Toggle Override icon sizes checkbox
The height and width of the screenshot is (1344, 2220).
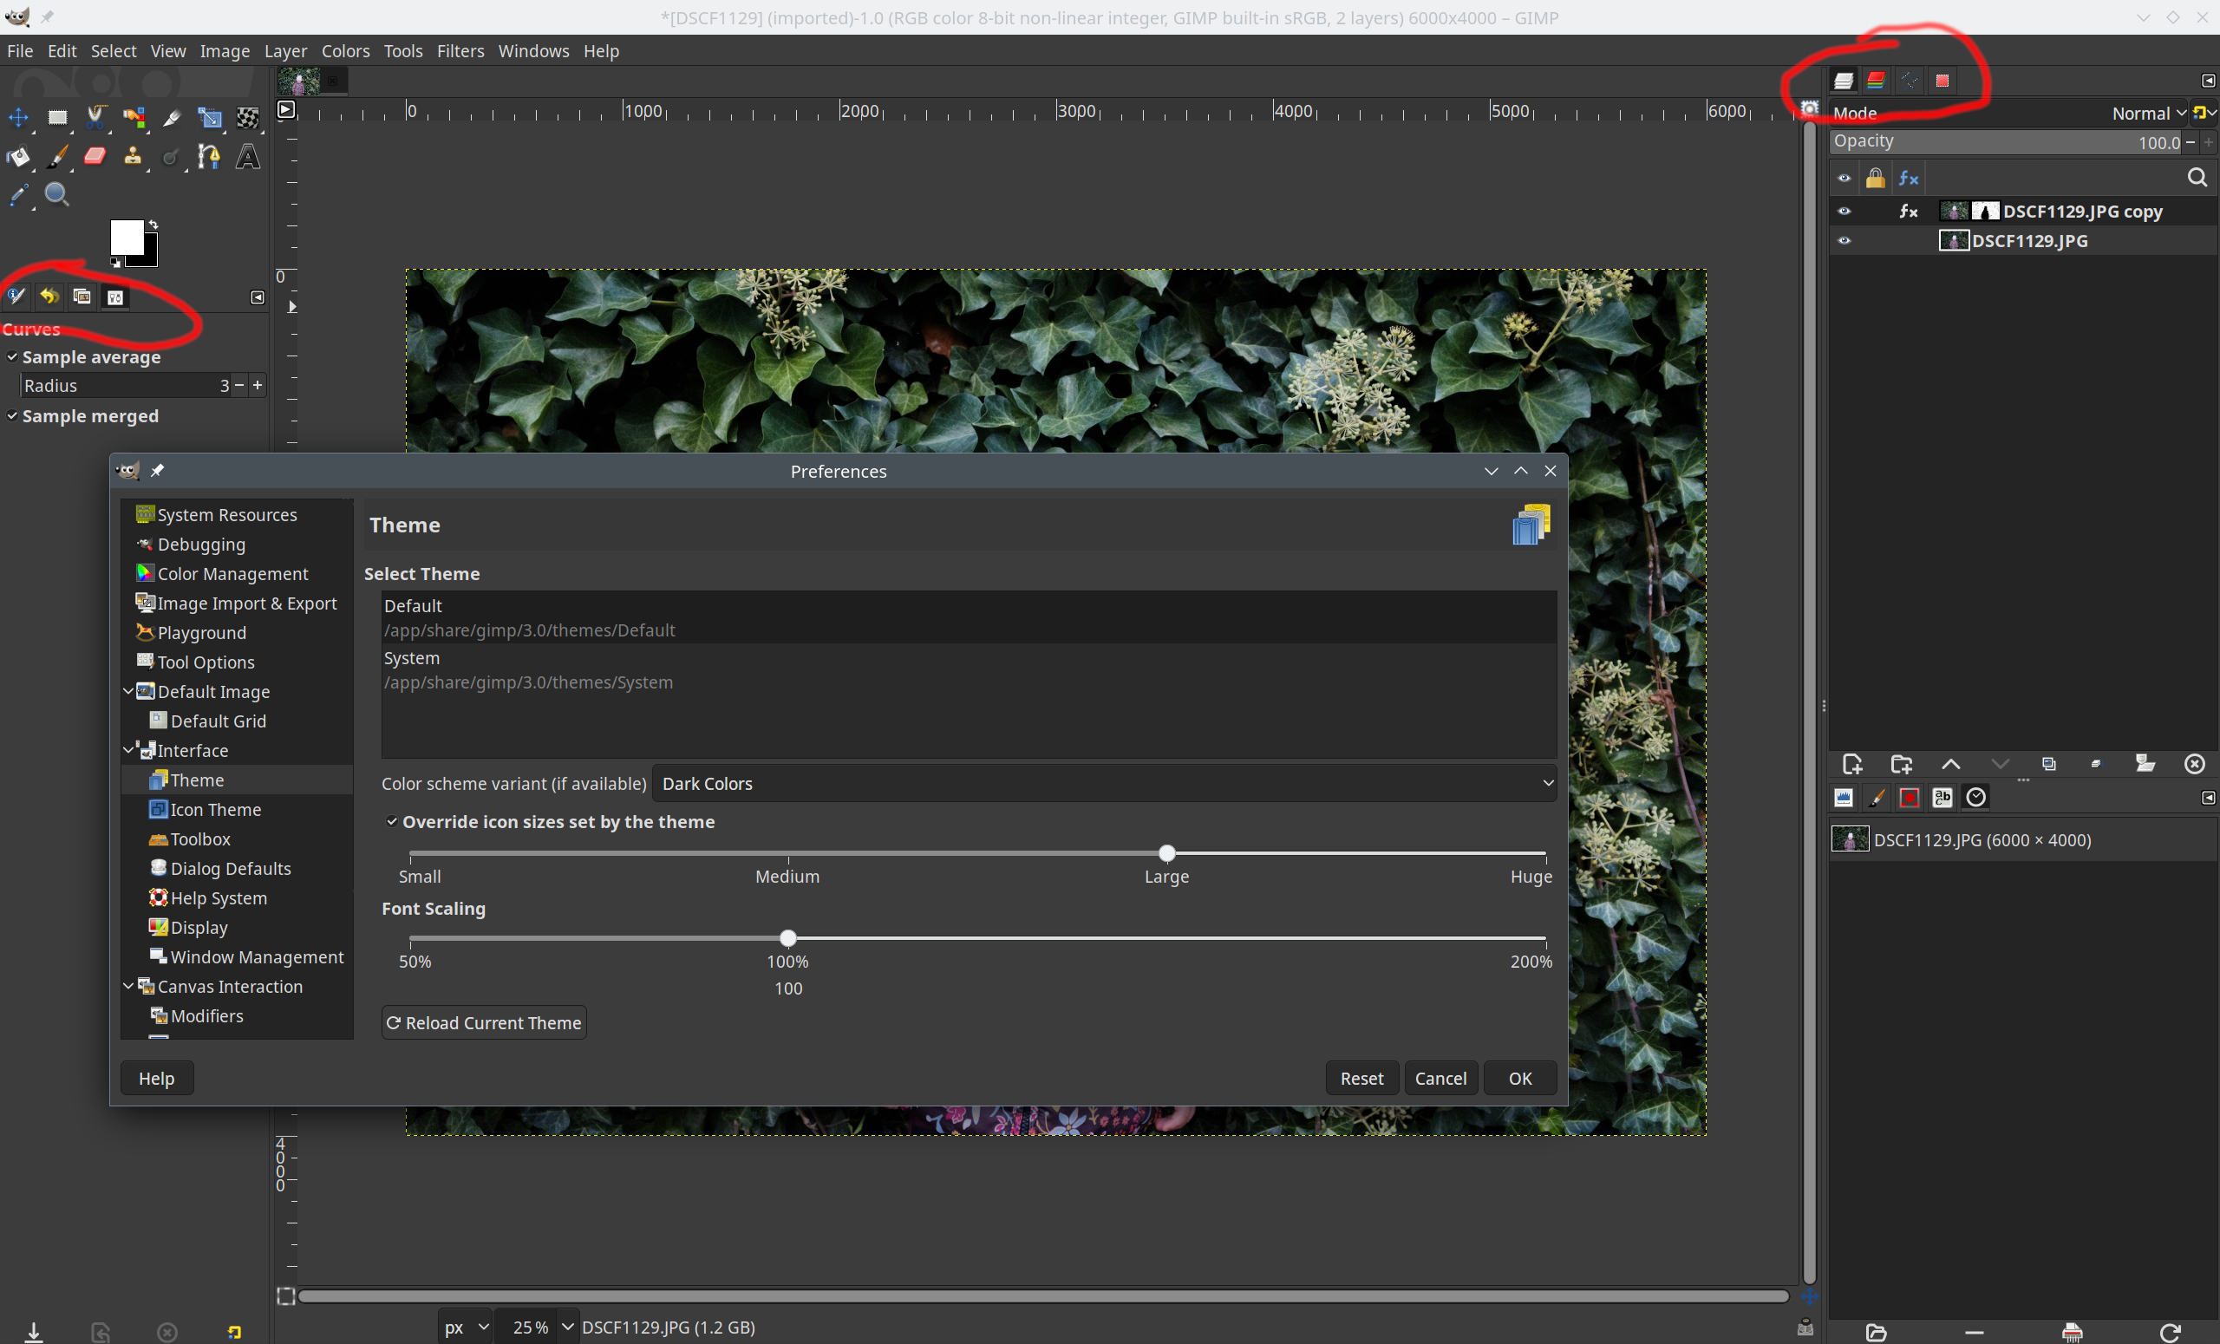point(392,821)
